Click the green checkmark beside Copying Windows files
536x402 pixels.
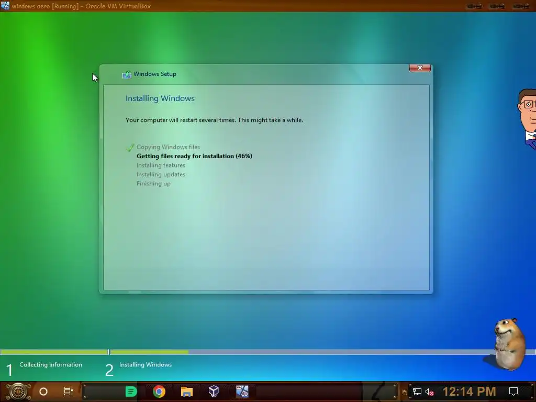tap(130, 147)
